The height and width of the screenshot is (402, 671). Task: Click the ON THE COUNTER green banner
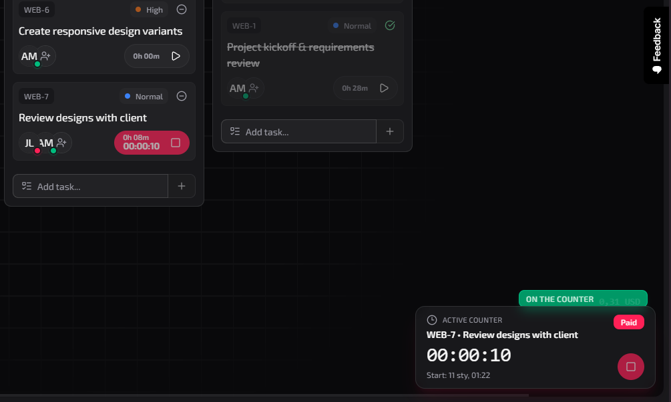pos(583,299)
